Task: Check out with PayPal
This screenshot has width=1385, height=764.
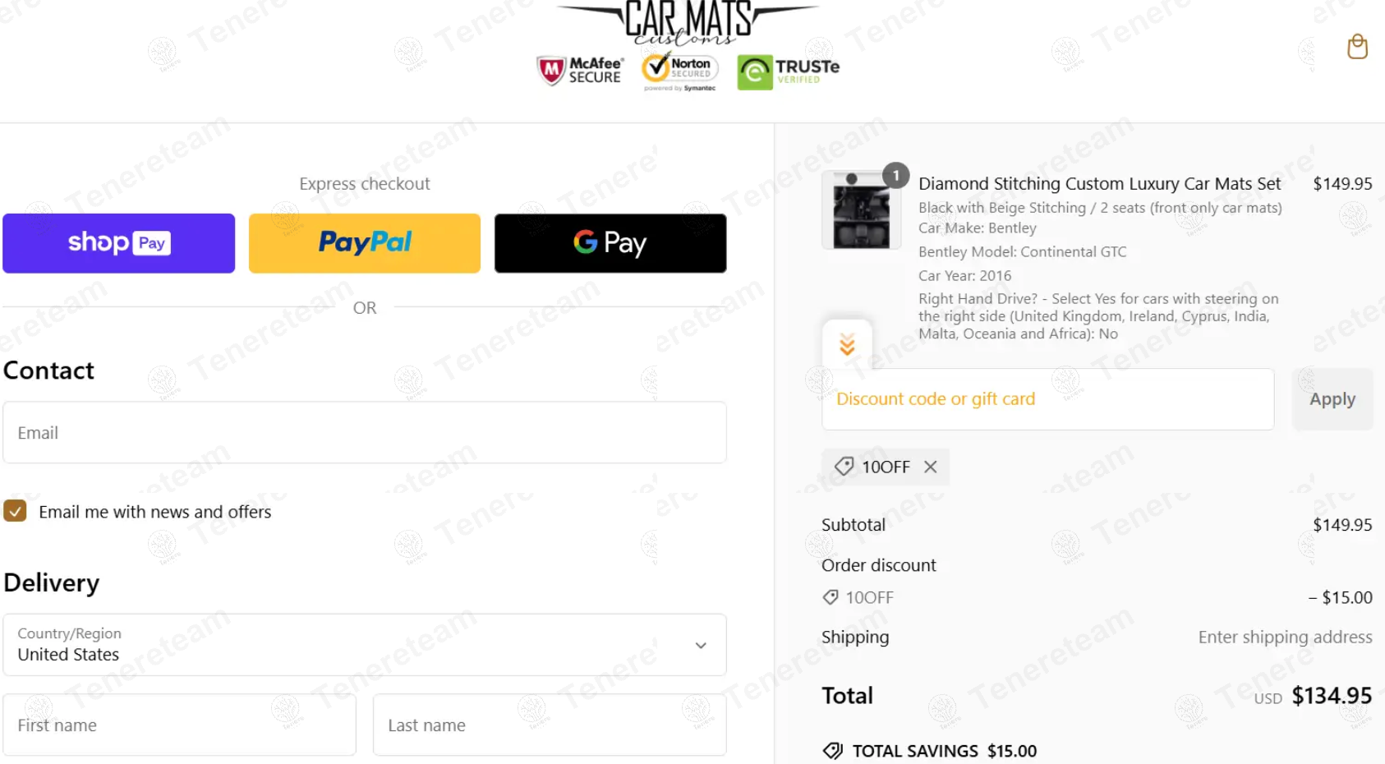Action: pos(365,243)
